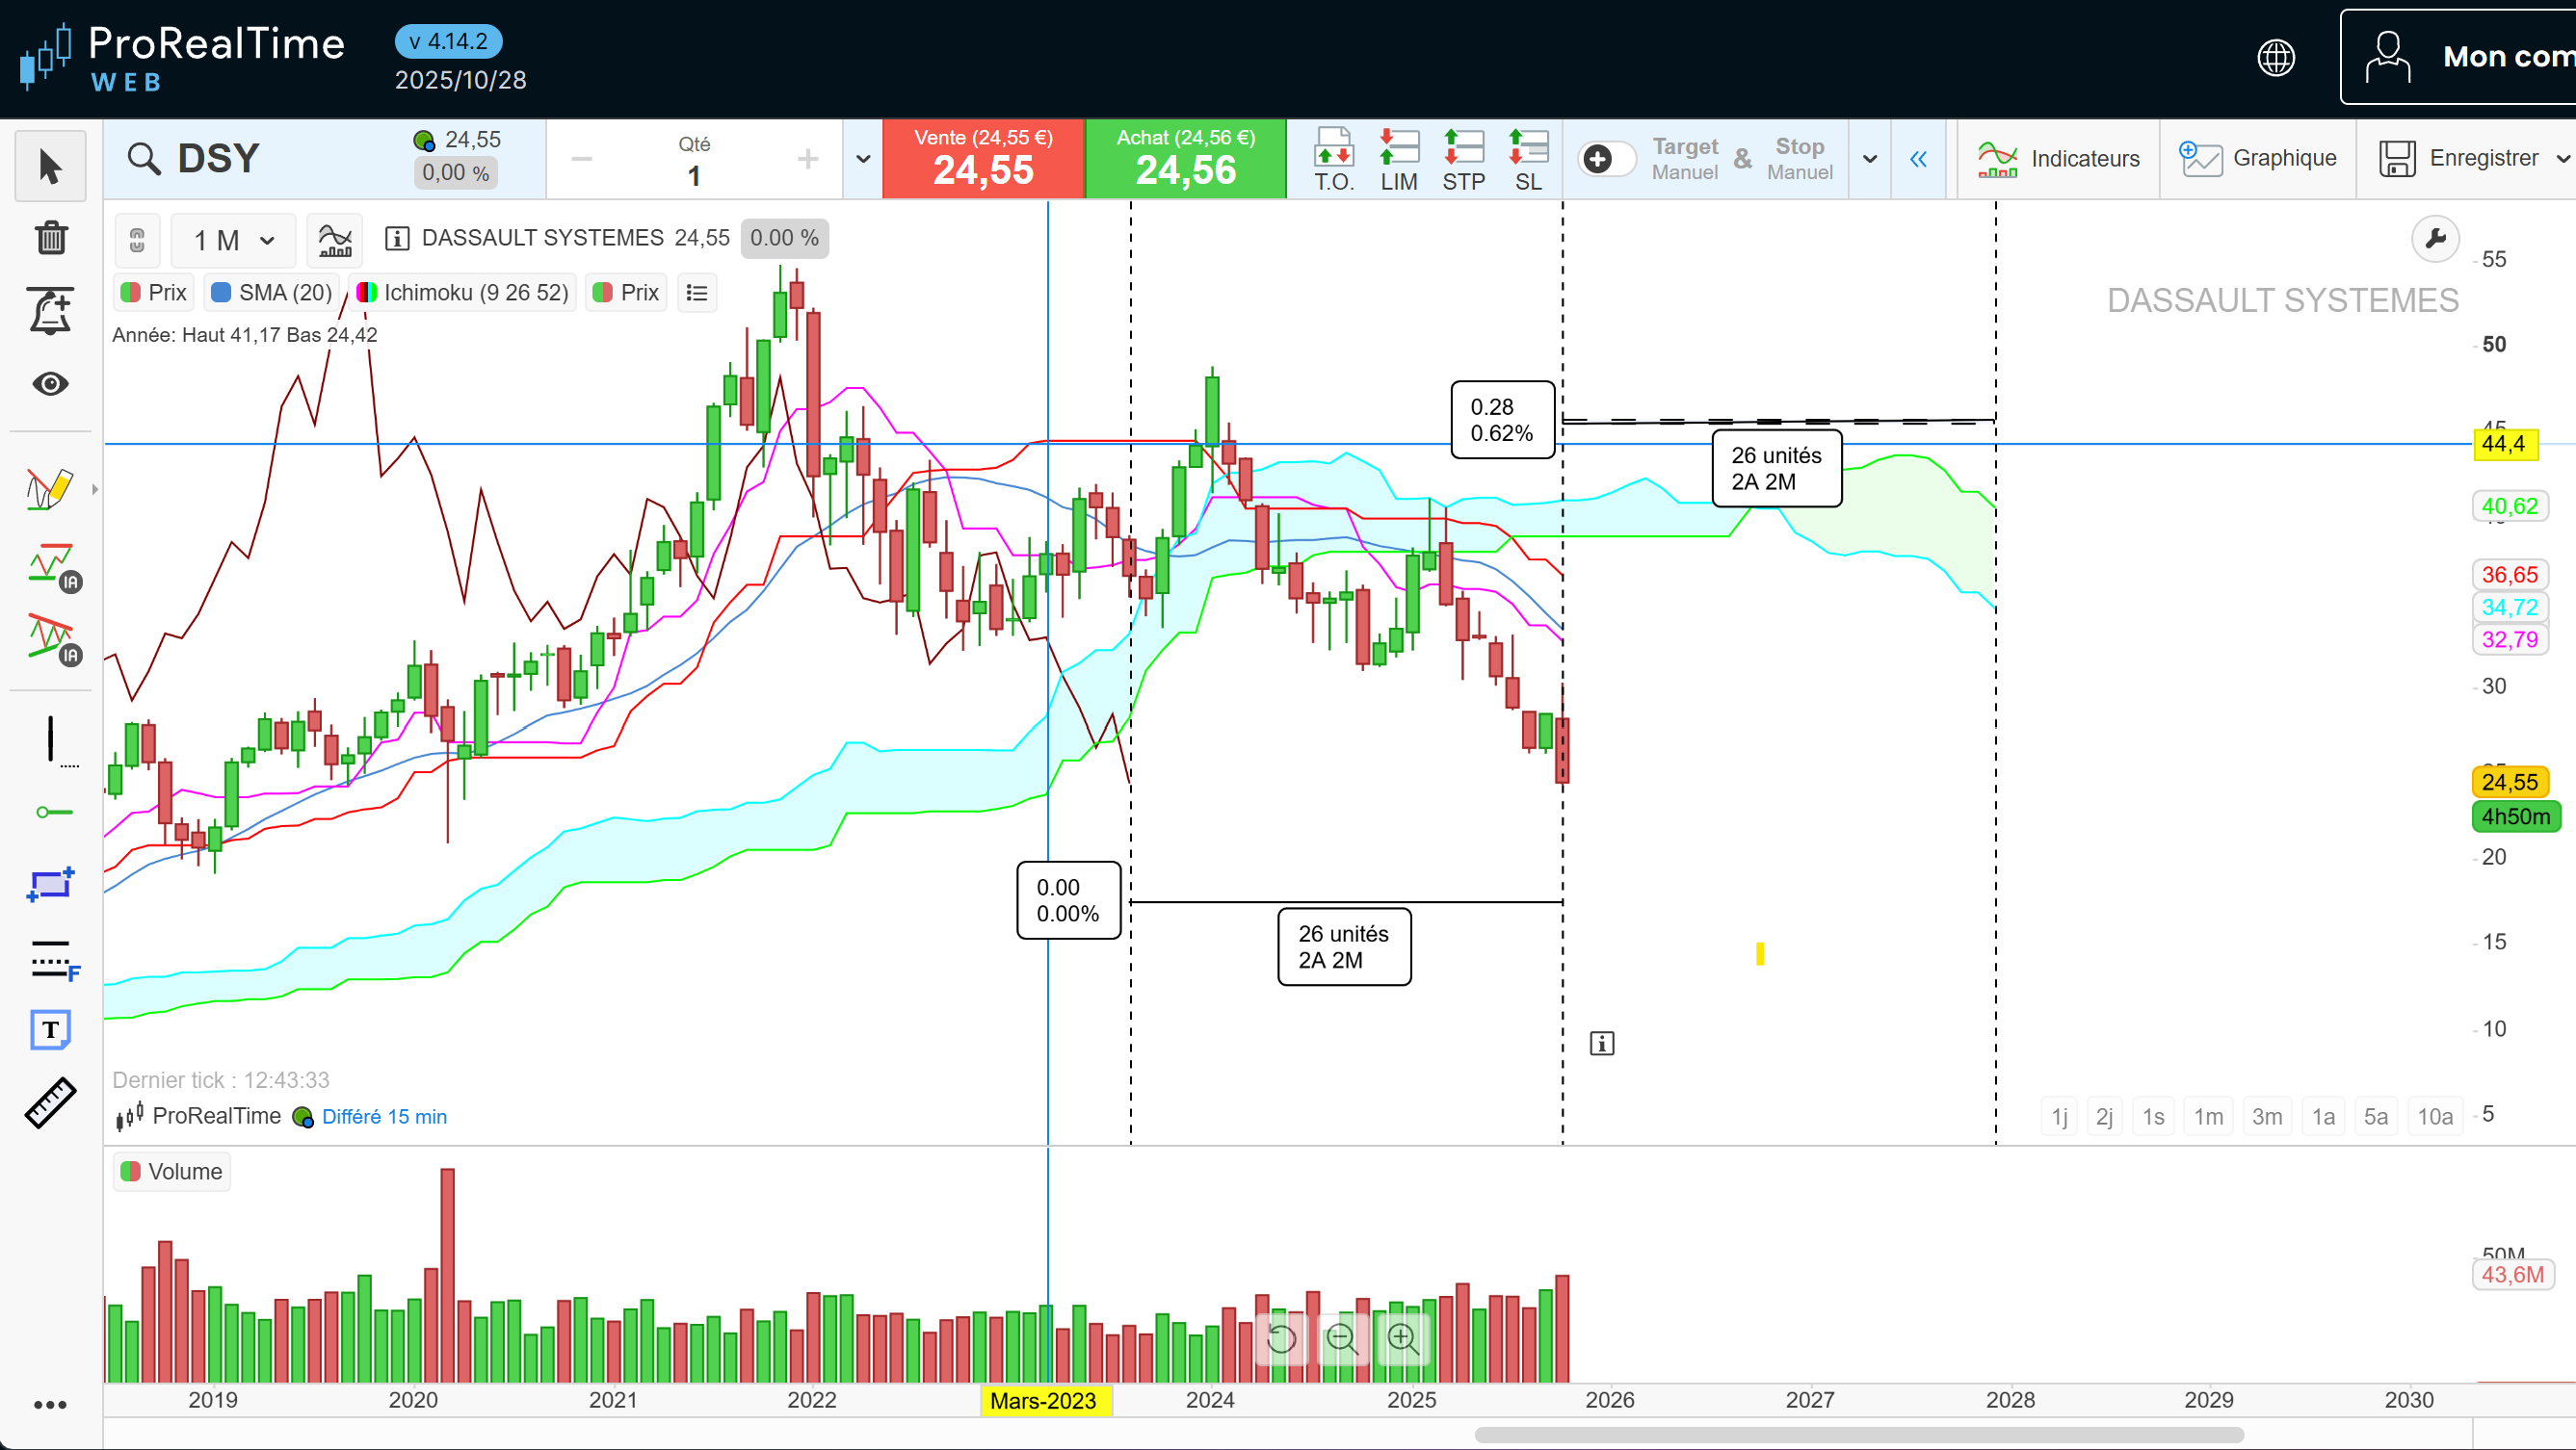Open the Fibonacci lines tool
This screenshot has height=1450, width=2576.
pyautogui.click(x=52, y=959)
